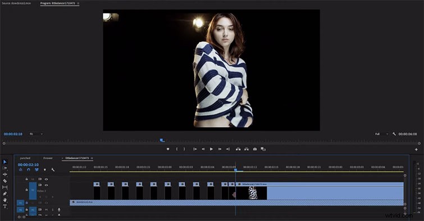Click timeline ruler at 00:00:01:15
The width and height of the screenshot is (424, 221).
coord(101,167)
